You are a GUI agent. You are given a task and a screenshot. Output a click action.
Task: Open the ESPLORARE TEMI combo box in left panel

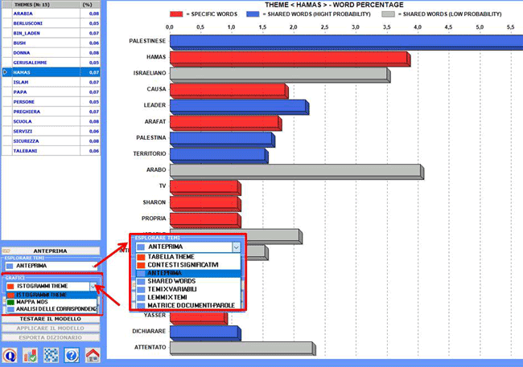[51, 266]
